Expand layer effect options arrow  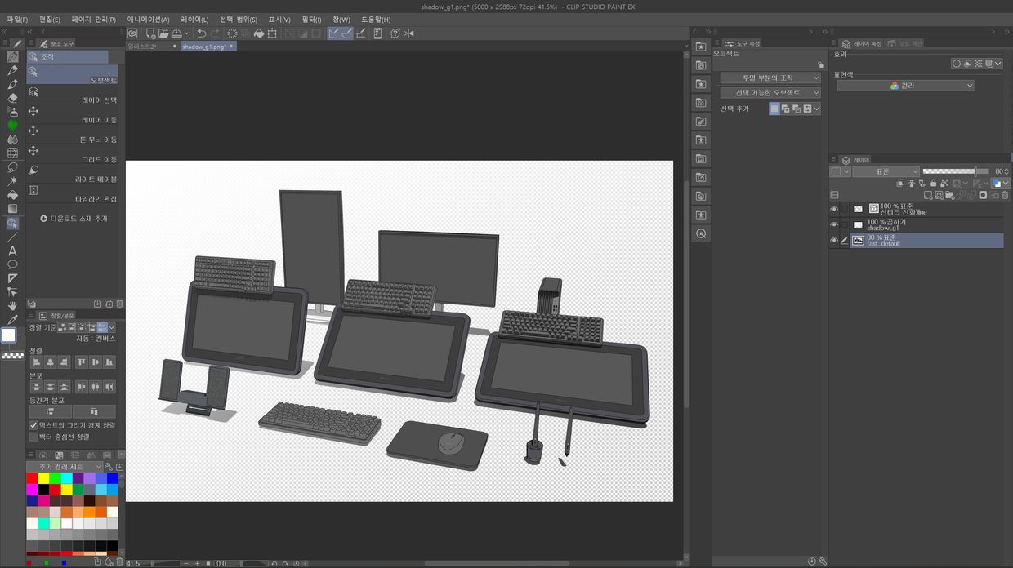(x=999, y=64)
